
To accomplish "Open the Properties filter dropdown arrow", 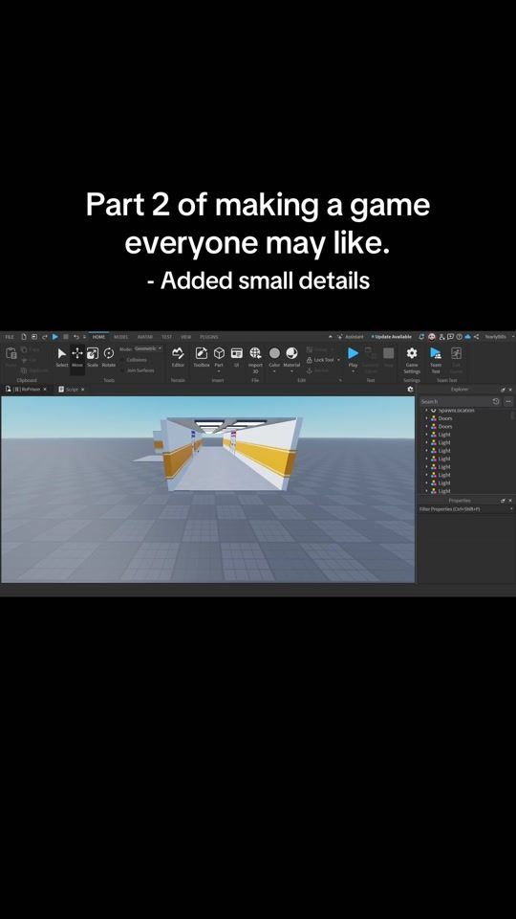I will (x=512, y=509).
